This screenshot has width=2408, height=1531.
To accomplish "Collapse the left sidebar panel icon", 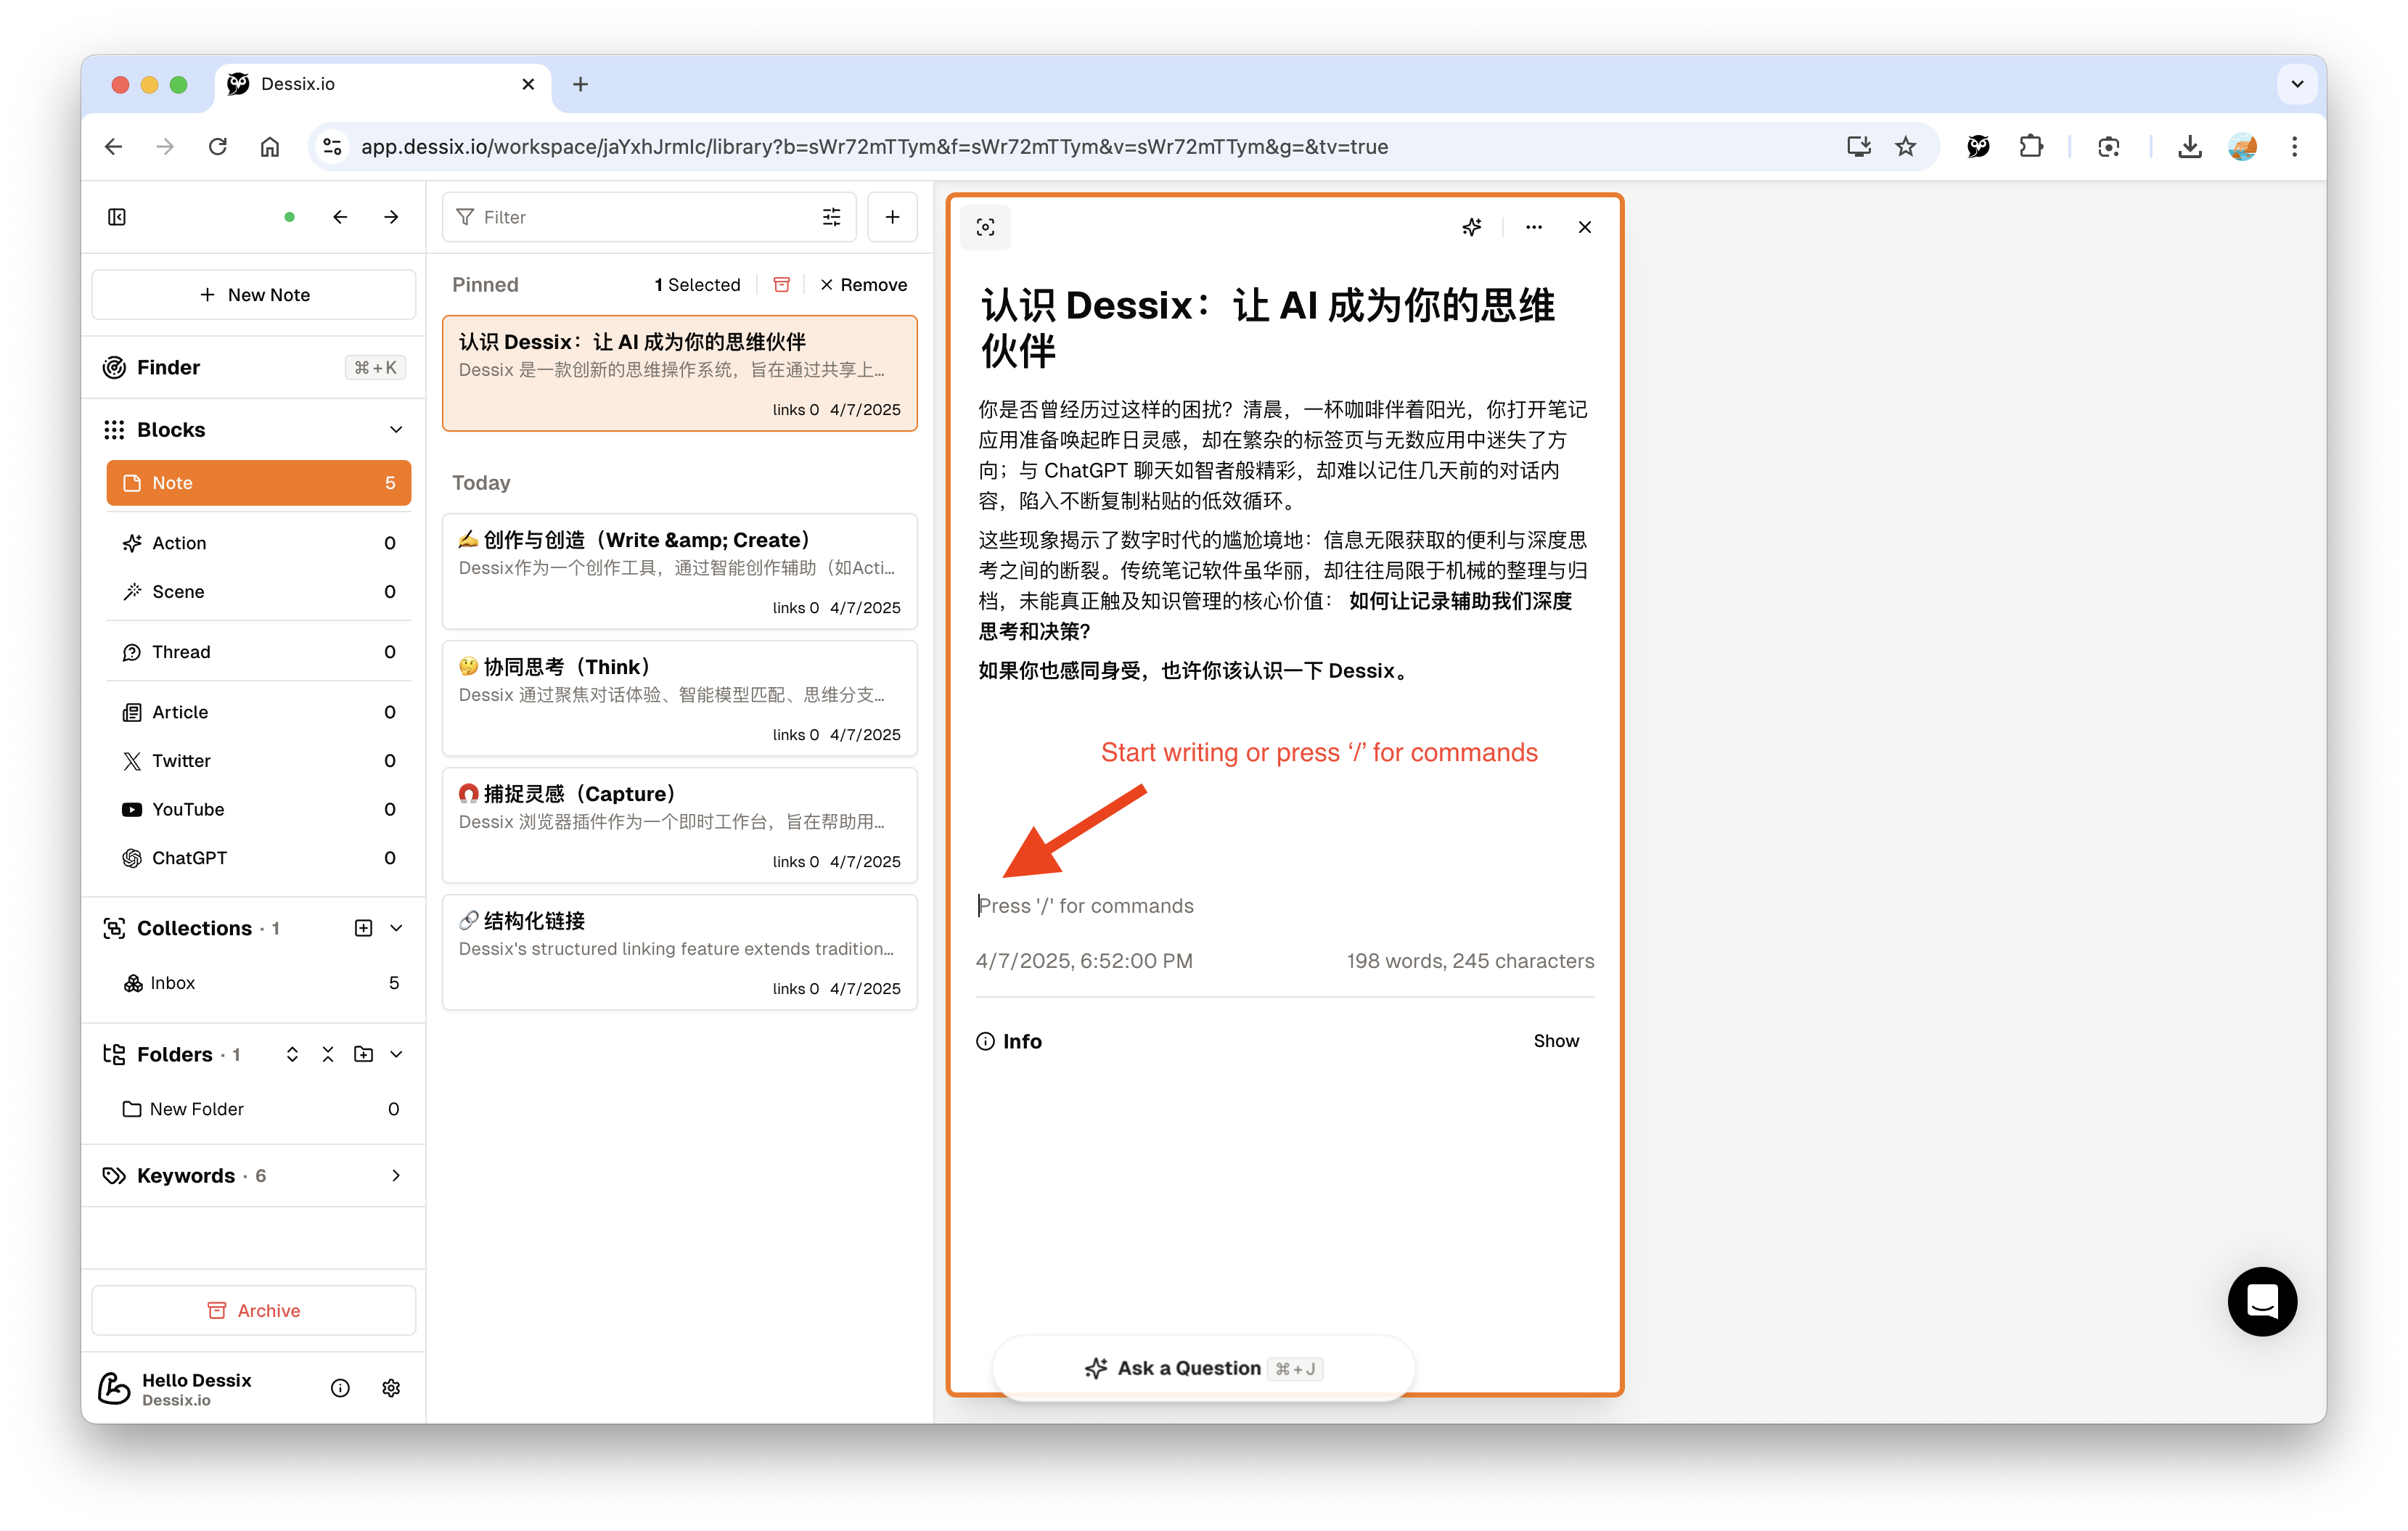I will click(x=117, y=217).
